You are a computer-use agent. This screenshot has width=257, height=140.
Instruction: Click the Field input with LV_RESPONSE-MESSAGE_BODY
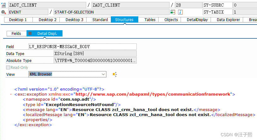(82, 47)
